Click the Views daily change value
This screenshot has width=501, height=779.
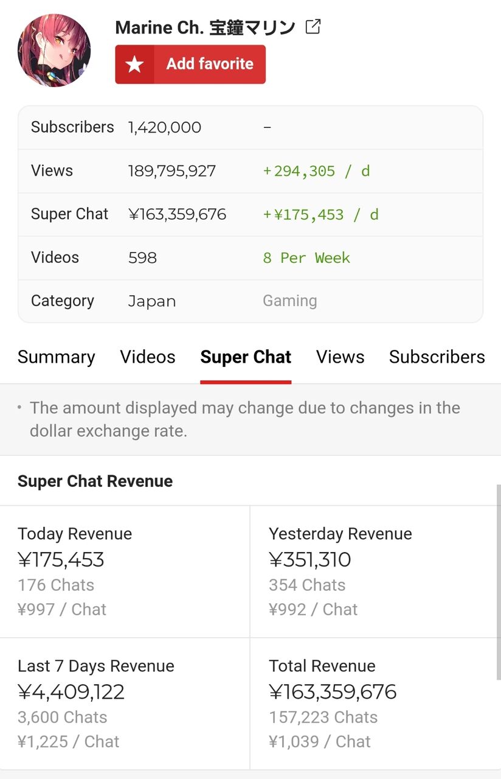pos(316,171)
